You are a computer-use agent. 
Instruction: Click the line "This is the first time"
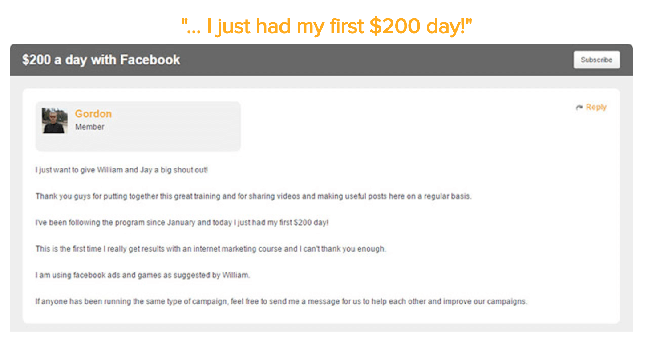point(211,249)
